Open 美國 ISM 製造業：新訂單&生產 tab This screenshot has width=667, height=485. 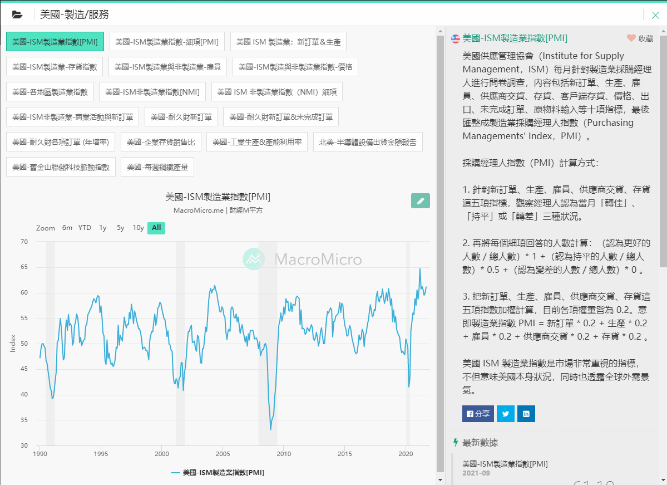[288, 42]
